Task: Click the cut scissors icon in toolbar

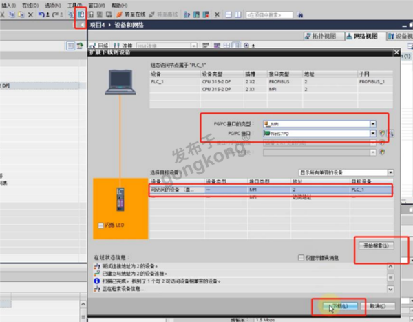Action: pos(2,14)
